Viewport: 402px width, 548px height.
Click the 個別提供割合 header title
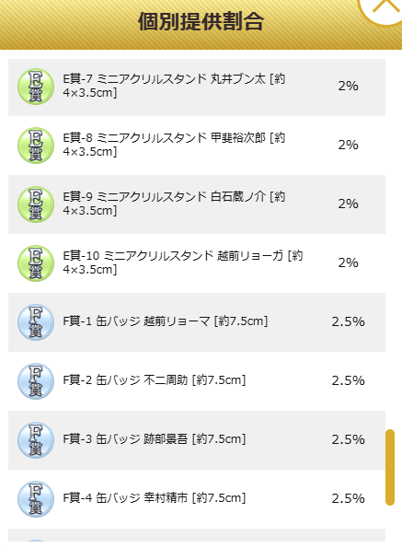point(201,22)
